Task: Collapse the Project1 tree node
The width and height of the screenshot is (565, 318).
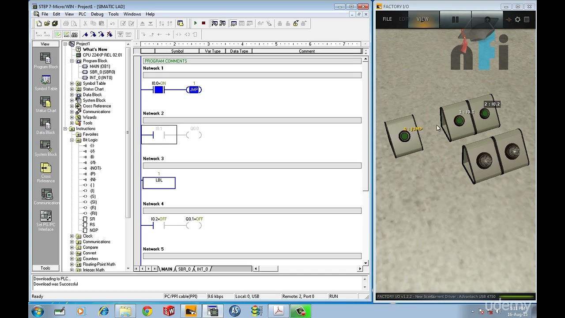Action: click(65, 44)
